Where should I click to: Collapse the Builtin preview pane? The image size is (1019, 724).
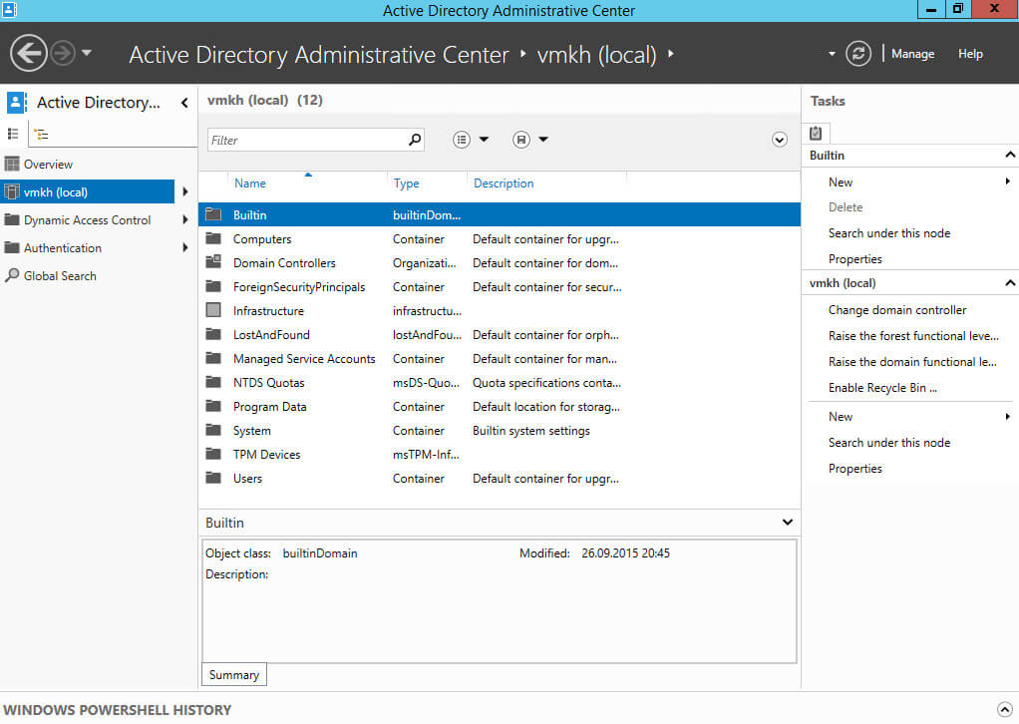787,522
